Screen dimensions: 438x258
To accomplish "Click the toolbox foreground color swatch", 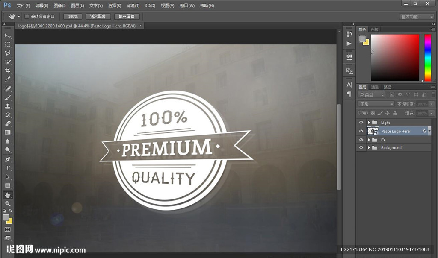I will pyautogui.click(x=6, y=217).
